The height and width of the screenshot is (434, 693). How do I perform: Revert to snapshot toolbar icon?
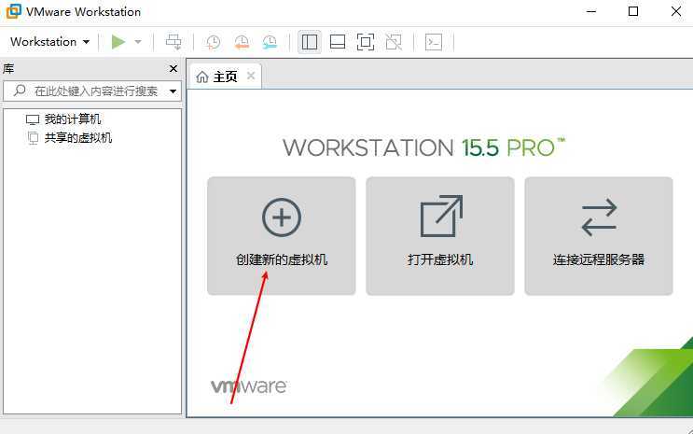coord(242,42)
